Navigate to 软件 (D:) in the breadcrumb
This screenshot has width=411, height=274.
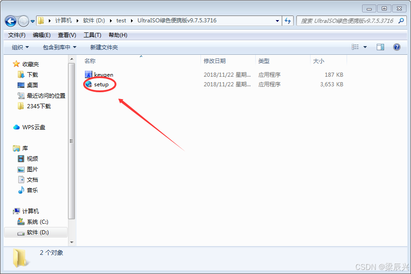pyautogui.click(x=94, y=21)
